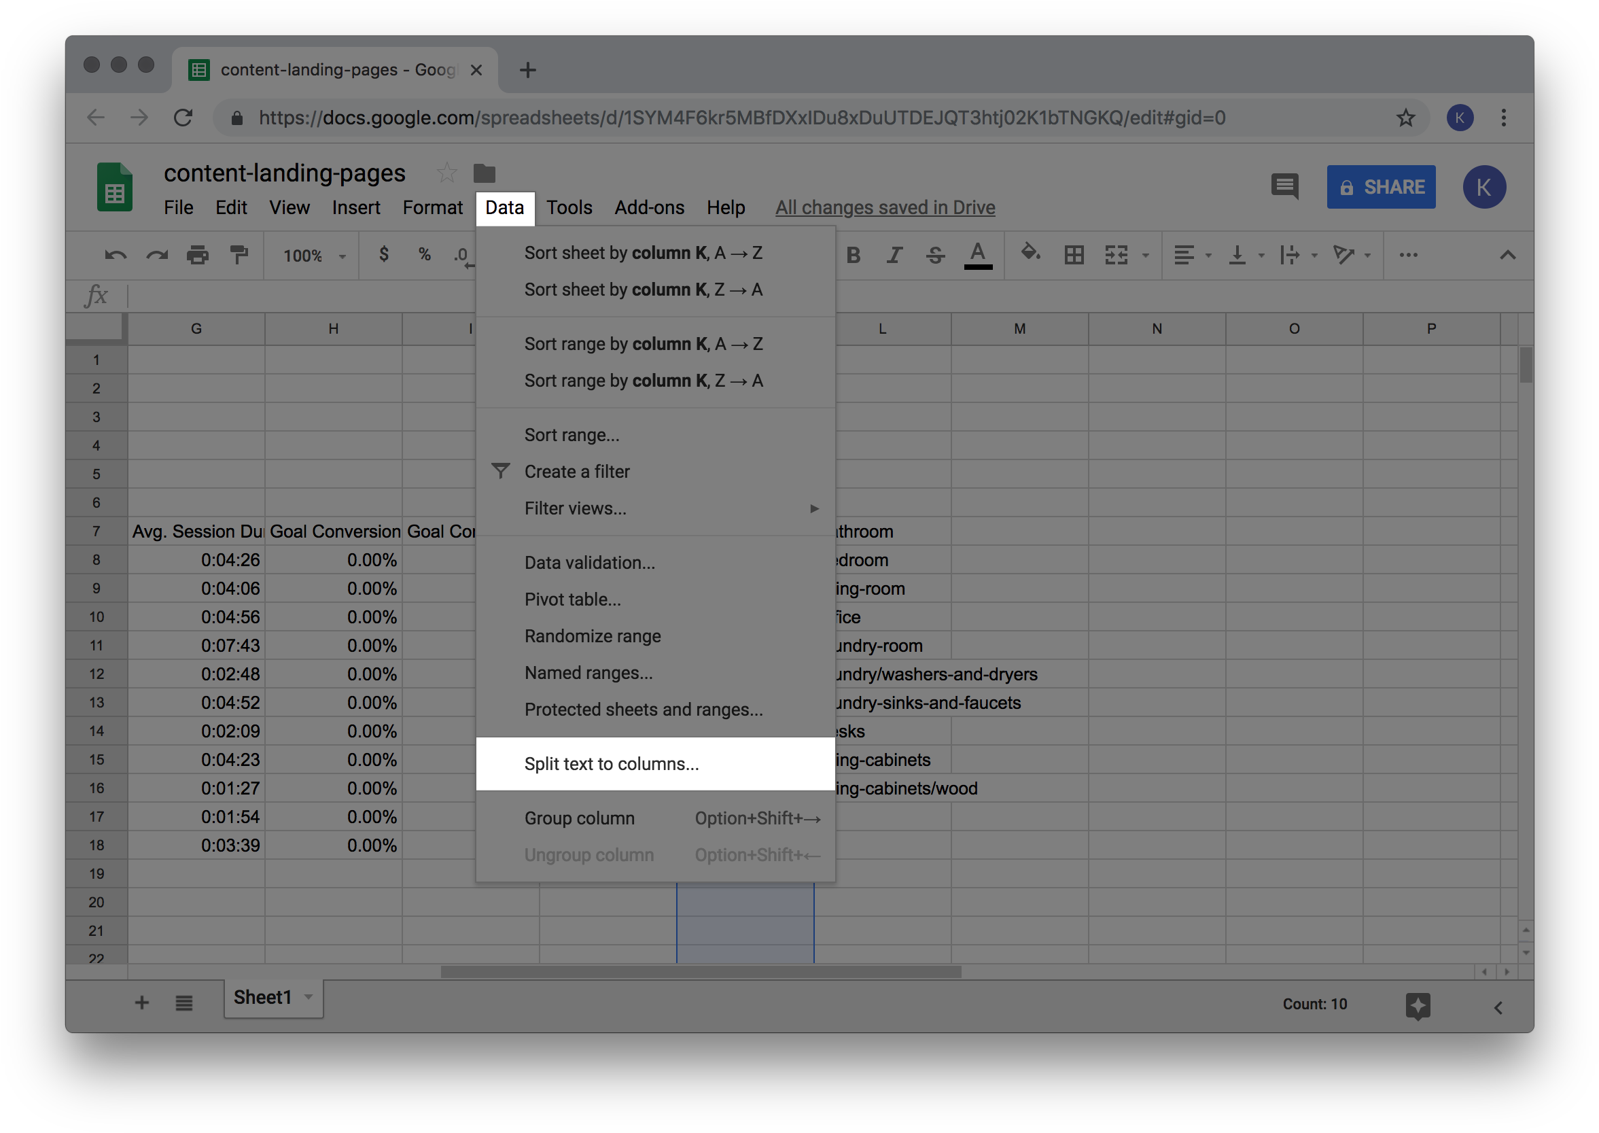Select Data validation...
The height and width of the screenshot is (1133, 1599).
(656, 563)
